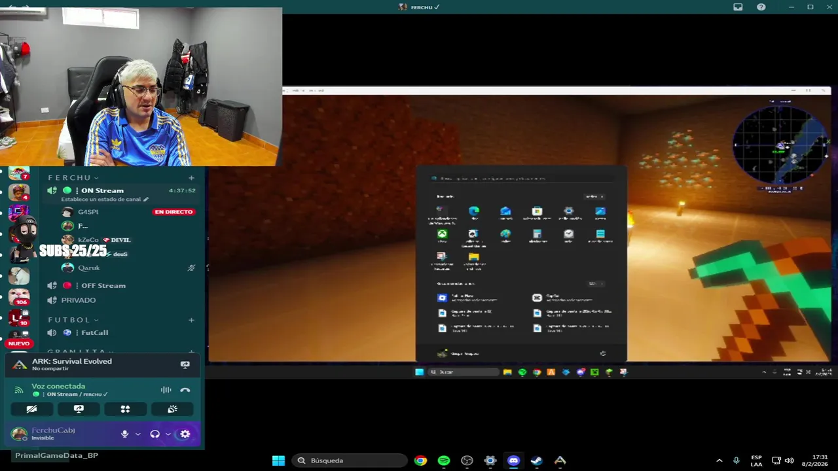The width and height of the screenshot is (838, 471).
Task: Start an activity in voice panel
Action: coord(125,409)
